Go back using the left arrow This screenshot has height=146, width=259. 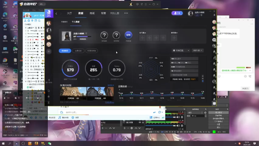point(56,13)
